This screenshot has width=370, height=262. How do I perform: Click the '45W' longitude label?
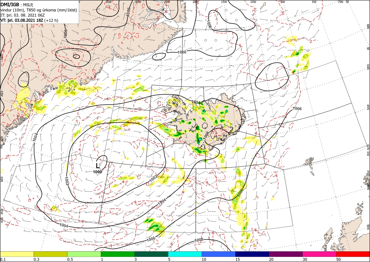(1, 94)
